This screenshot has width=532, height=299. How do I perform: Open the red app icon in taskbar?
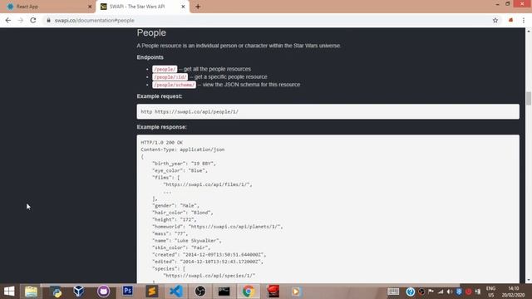pos(273,292)
